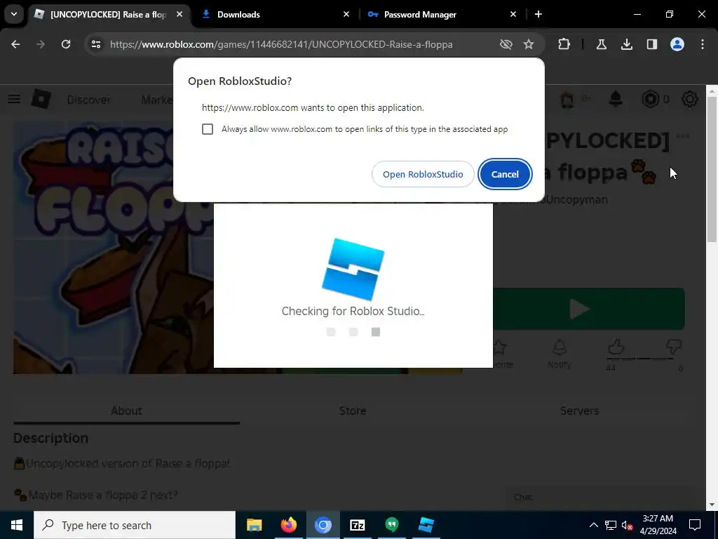Reload the Roblox page
The height and width of the screenshot is (539, 718).
pos(66,44)
